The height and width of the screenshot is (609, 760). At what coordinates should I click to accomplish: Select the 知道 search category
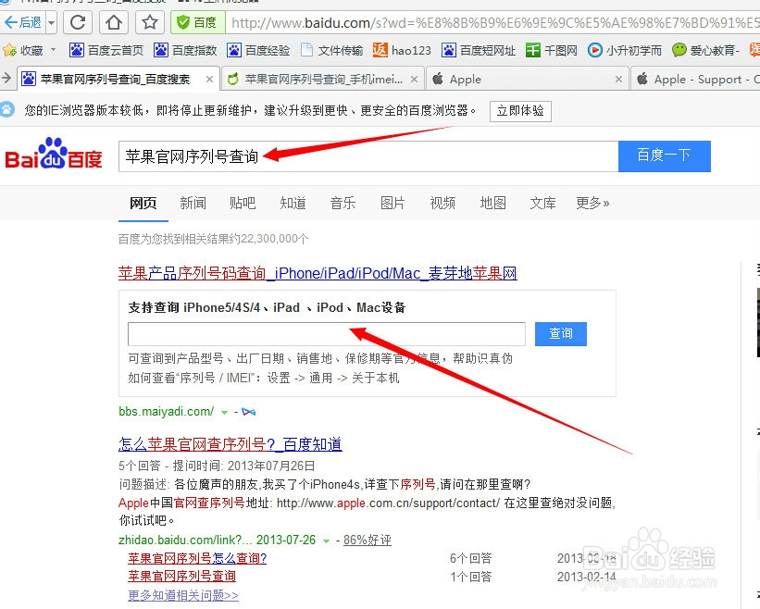(x=293, y=203)
